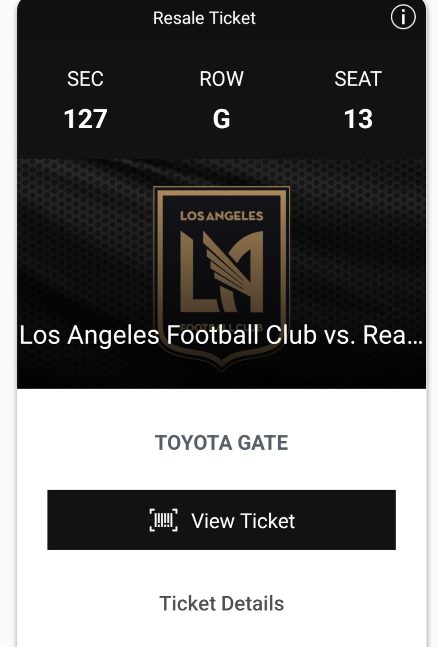437x647 pixels.
Task: Tap the SEAT label
Action: click(358, 79)
